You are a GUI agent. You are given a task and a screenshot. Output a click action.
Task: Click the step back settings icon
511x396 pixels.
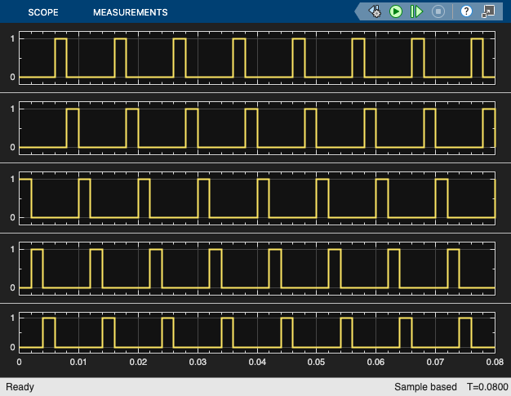click(375, 11)
